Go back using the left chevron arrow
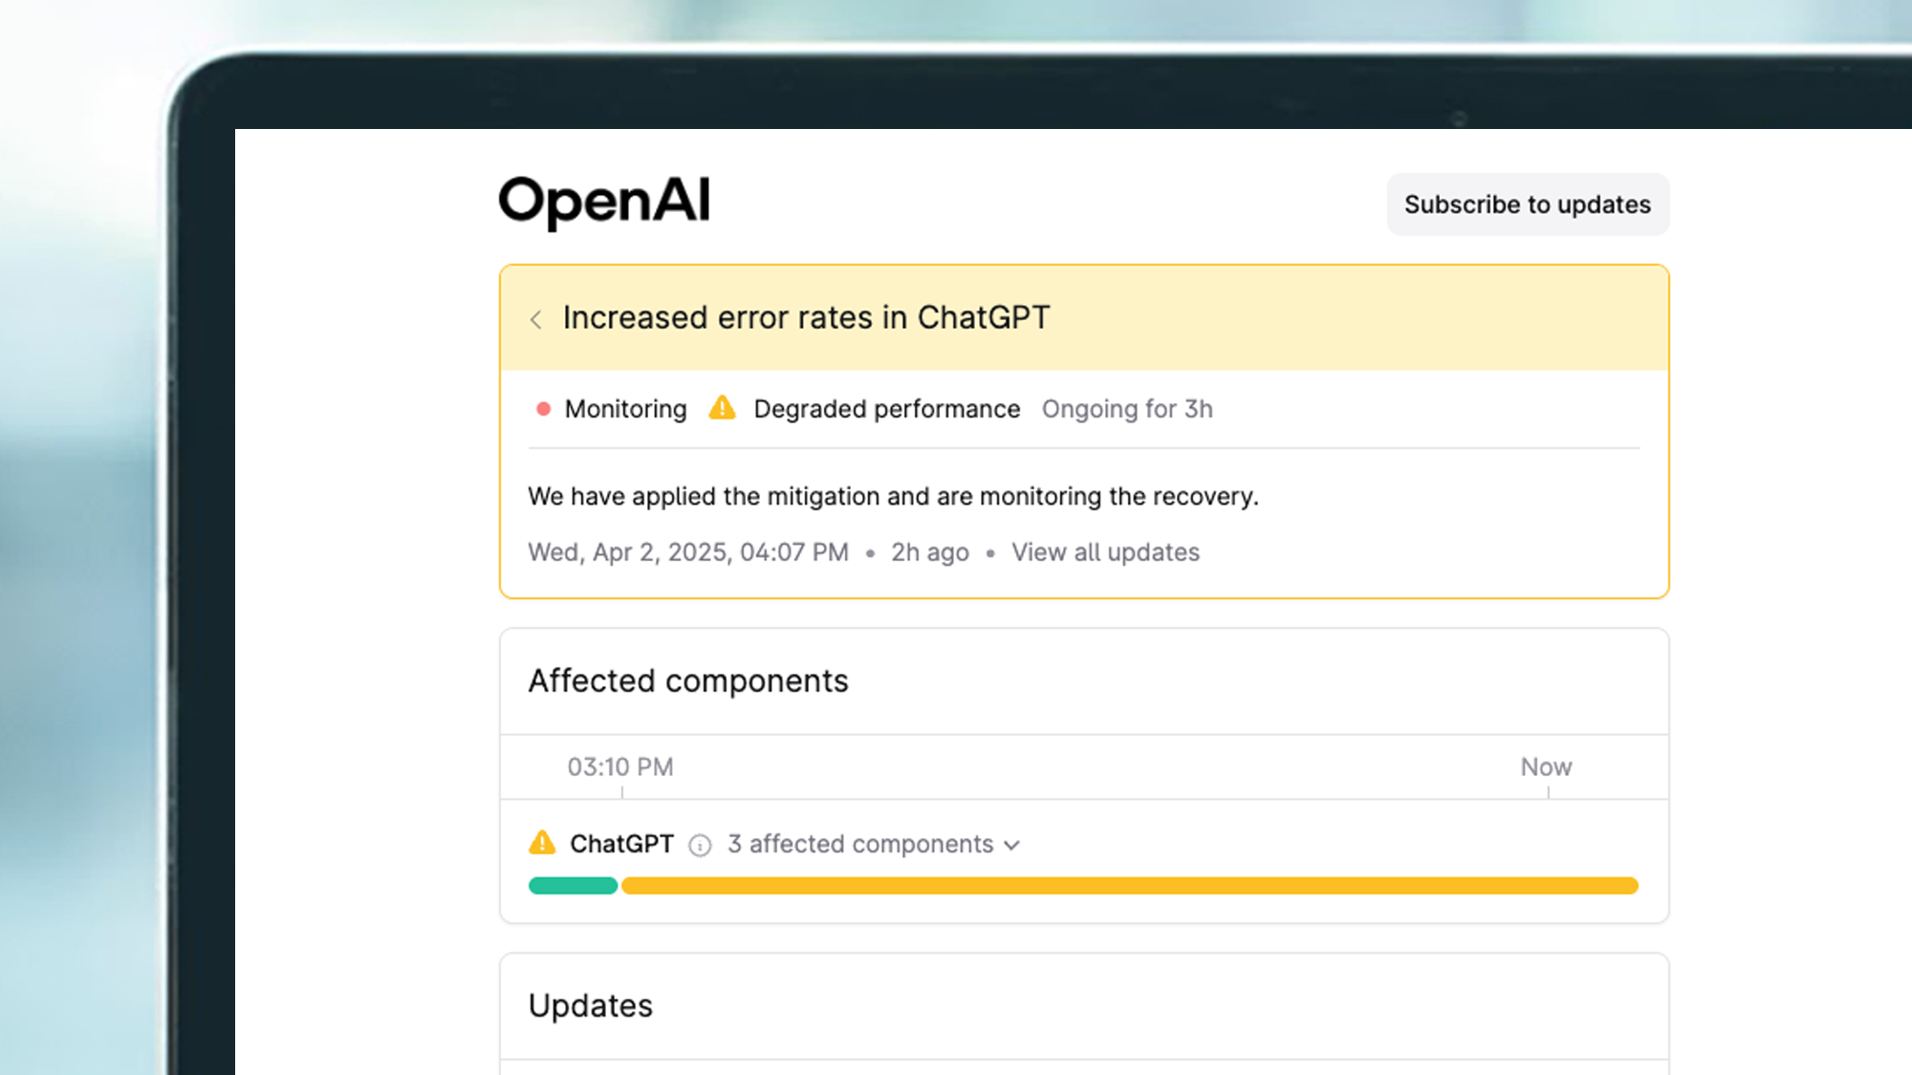Image resolution: width=1912 pixels, height=1075 pixels. click(x=536, y=319)
